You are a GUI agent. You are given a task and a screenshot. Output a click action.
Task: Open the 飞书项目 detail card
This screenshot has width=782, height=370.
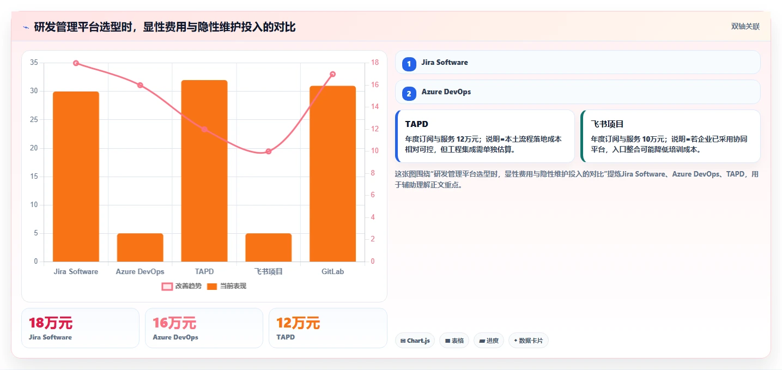pyautogui.click(x=670, y=136)
